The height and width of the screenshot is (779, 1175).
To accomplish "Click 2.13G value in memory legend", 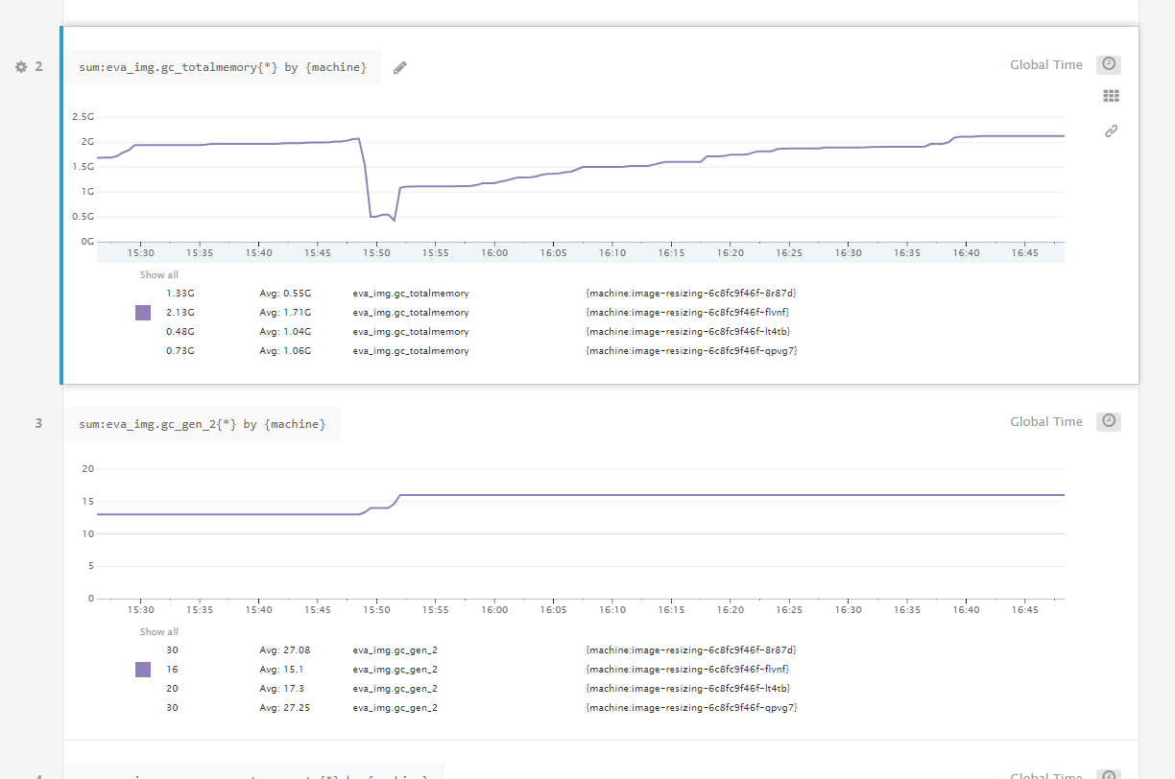I will coord(180,313).
